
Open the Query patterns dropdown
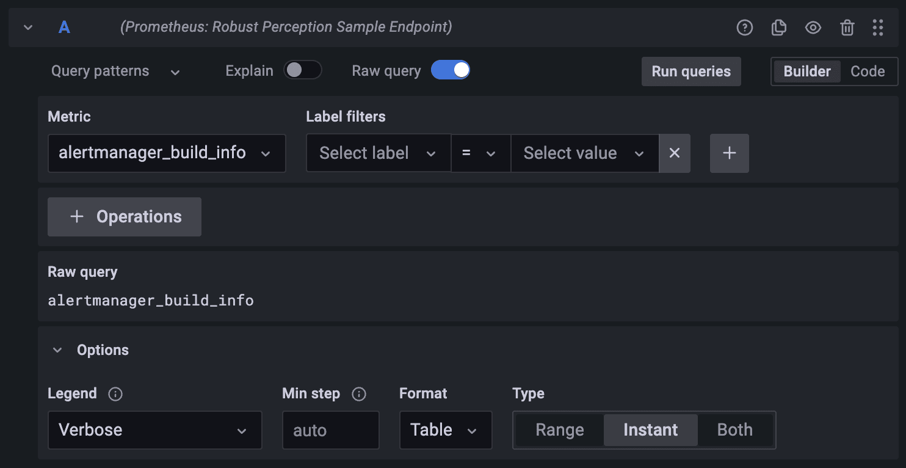(x=115, y=71)
